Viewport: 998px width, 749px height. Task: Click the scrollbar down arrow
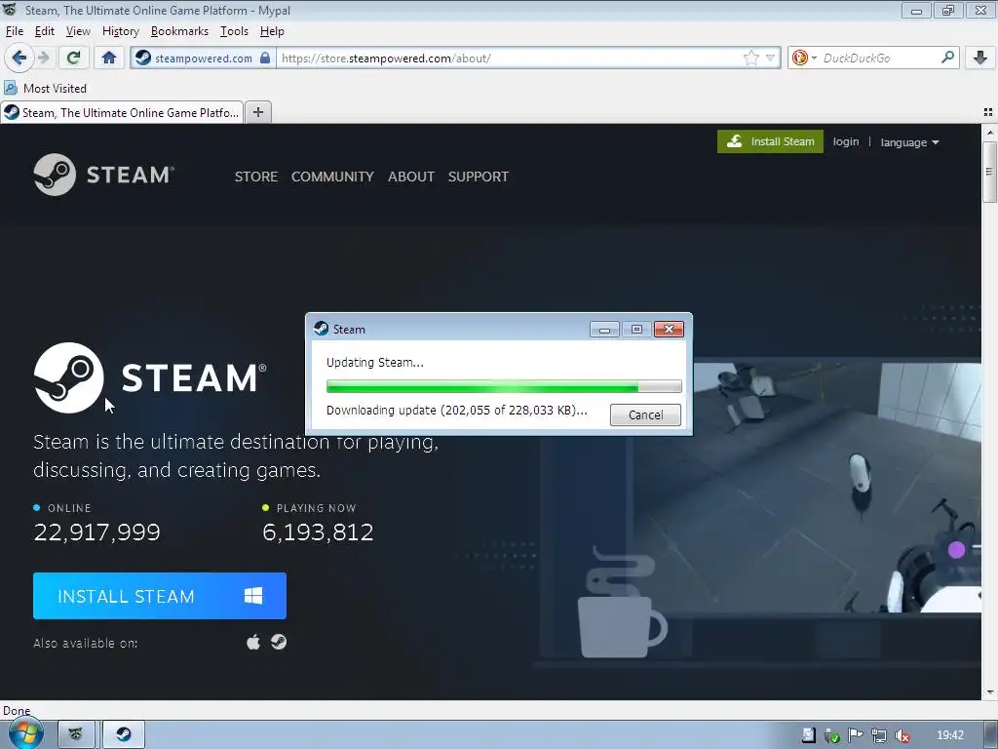989,692
